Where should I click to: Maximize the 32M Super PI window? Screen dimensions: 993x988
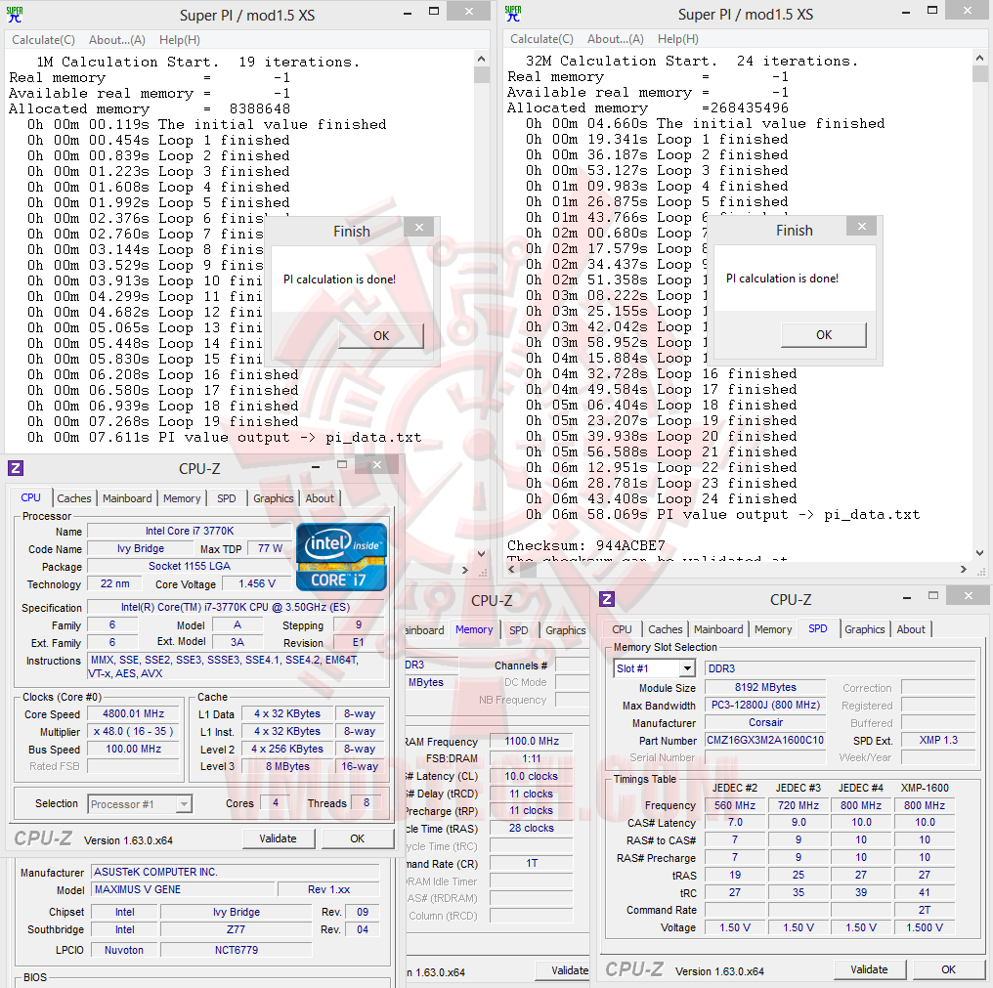[x=932, y=10]
